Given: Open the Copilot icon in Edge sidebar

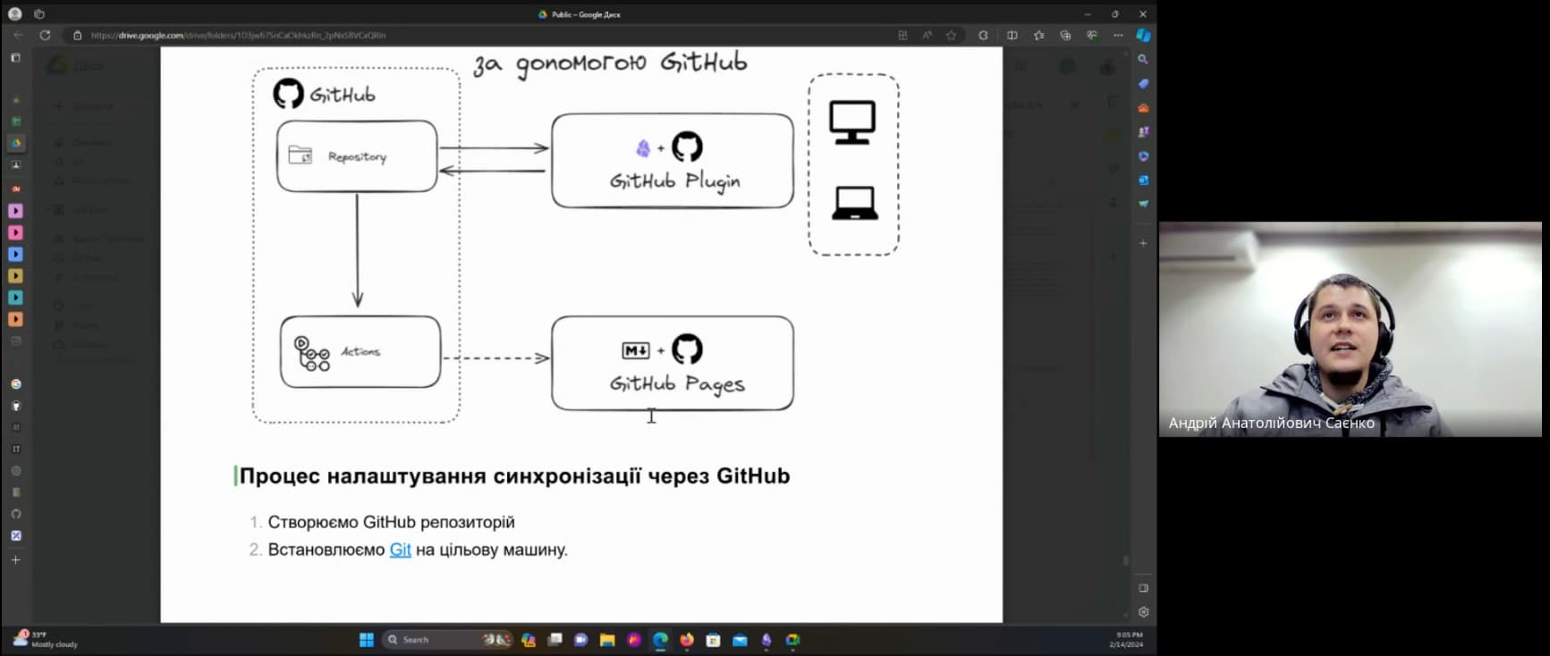Looking at the screenshot, I should pyautogui.click(x=1143, y=35).
